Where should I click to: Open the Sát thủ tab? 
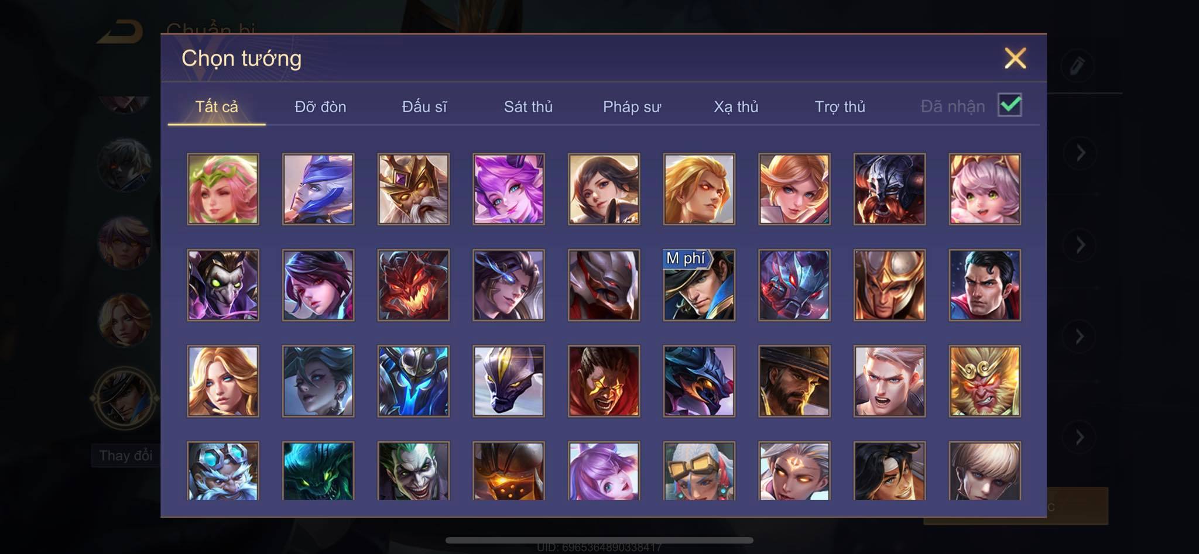click(x=528, y=107)
